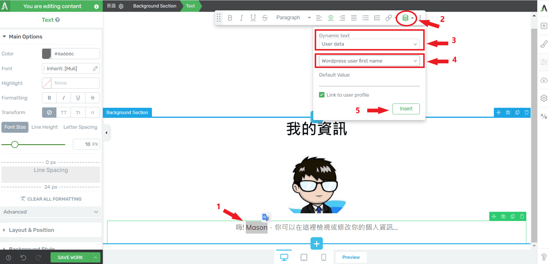This screenshot has height=264, width=549.
Task: Insert a bulleted list from the toolbar
Action: (x=365, y=18)
